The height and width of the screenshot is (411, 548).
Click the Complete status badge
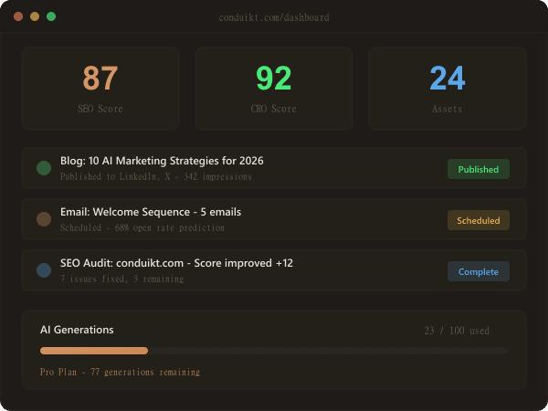(x=478, y=271)
